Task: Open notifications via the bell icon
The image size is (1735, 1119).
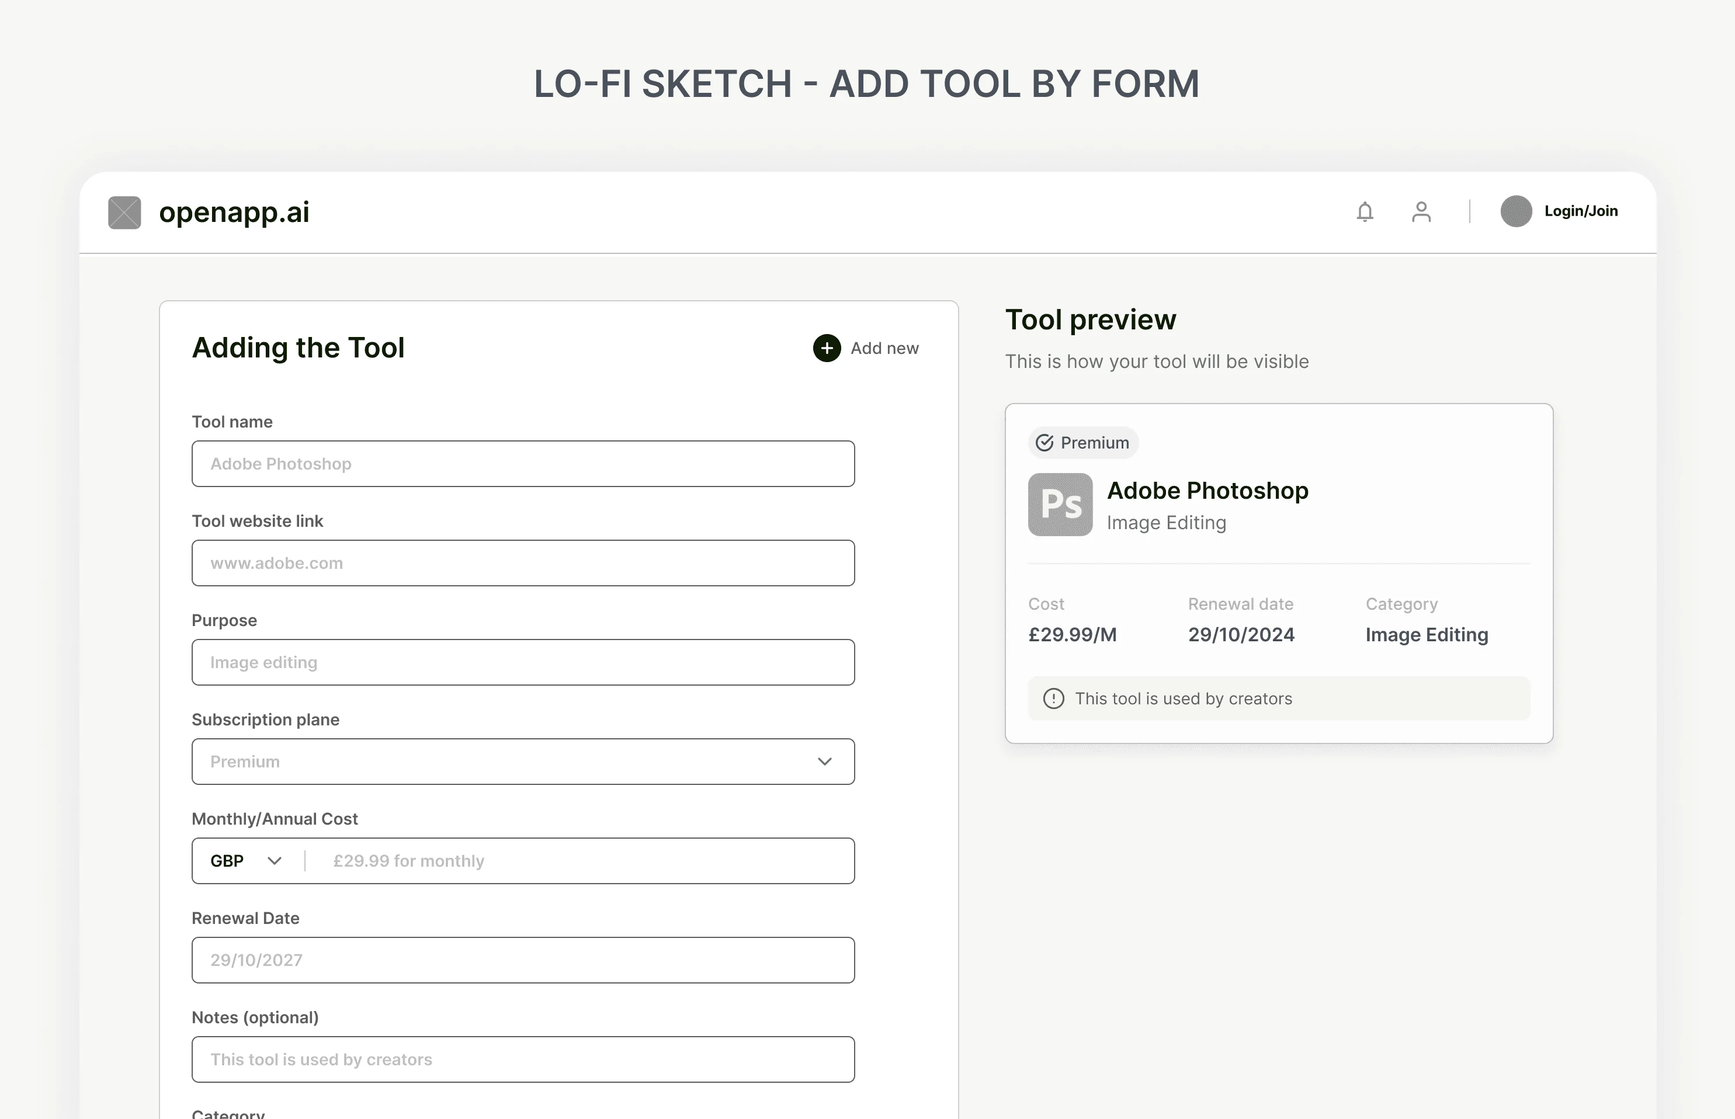Action: click(1365, 211)
